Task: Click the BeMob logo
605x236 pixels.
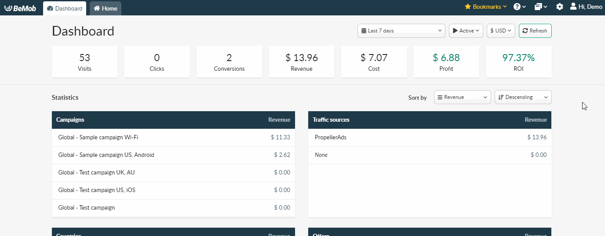Action: coord(20,7)
